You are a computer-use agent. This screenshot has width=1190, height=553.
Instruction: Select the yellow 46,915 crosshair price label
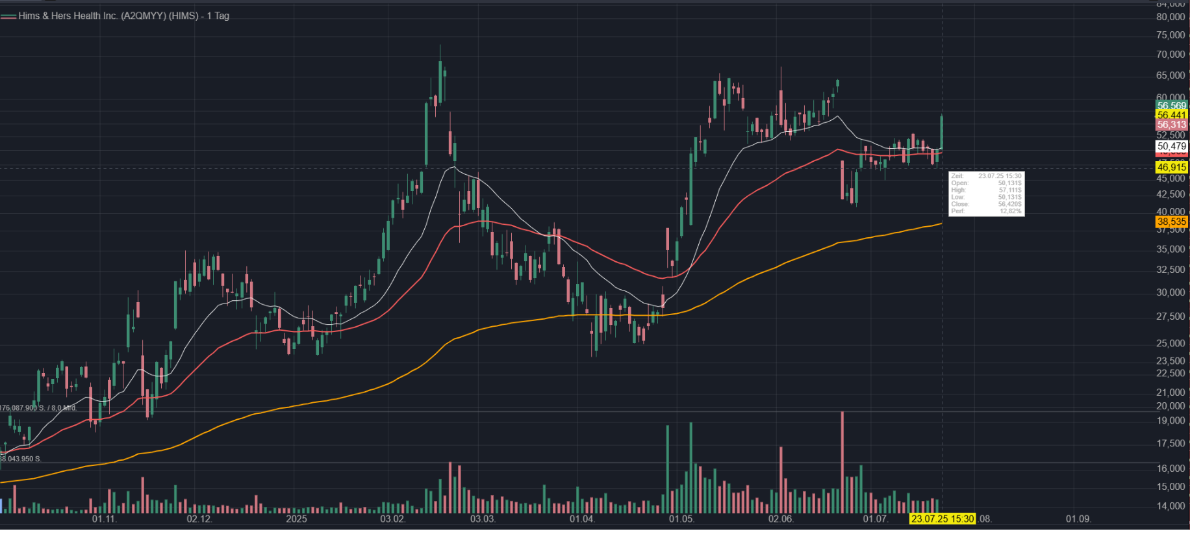[1171, 167]
